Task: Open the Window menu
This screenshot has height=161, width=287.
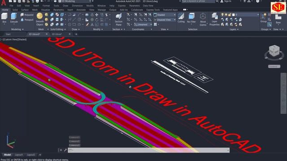Action: 101,6
